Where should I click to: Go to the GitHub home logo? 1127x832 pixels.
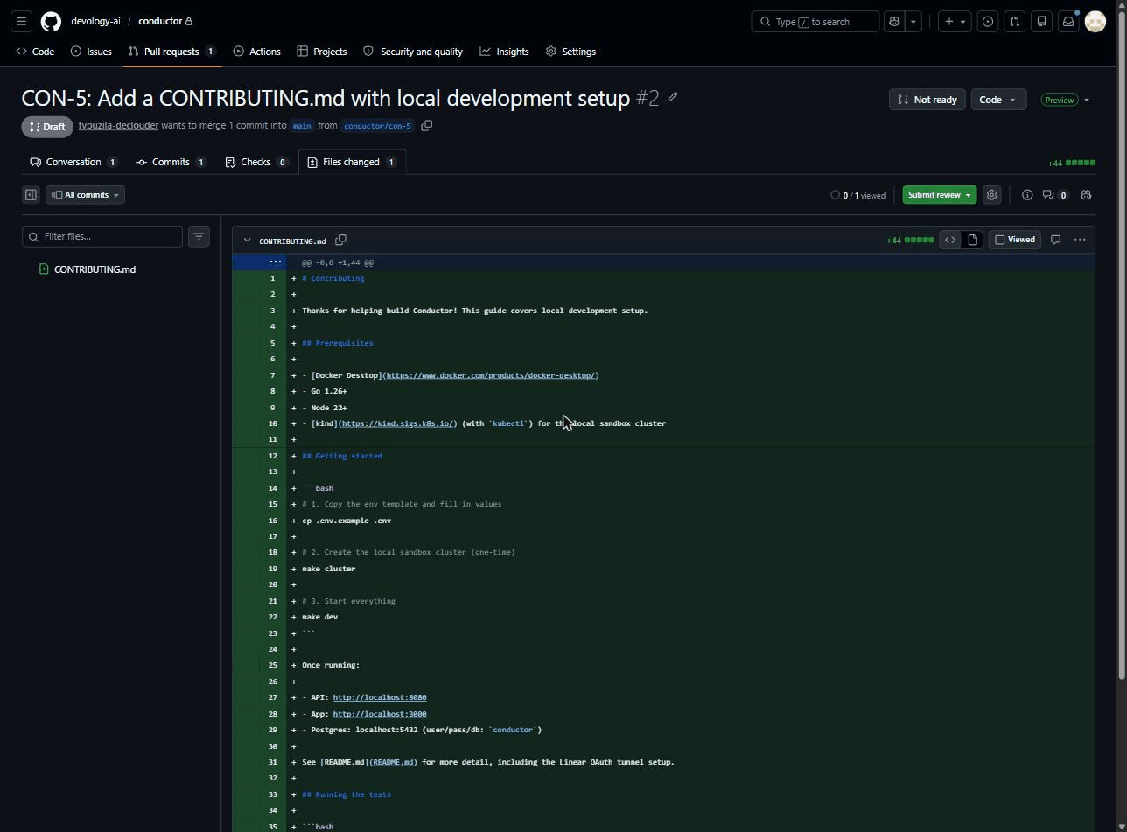pos(51,21)
